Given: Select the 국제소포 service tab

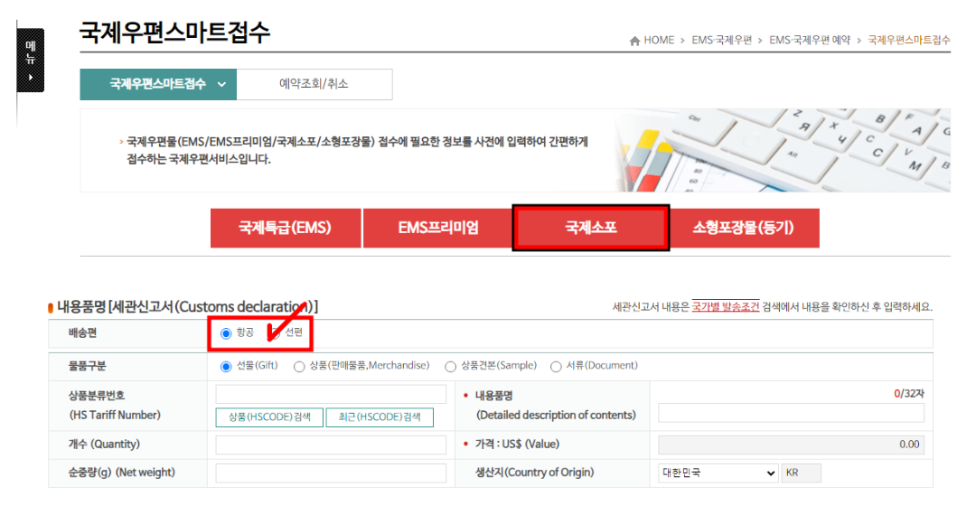Looking at the screenshot, I should (x=591, y=228).
